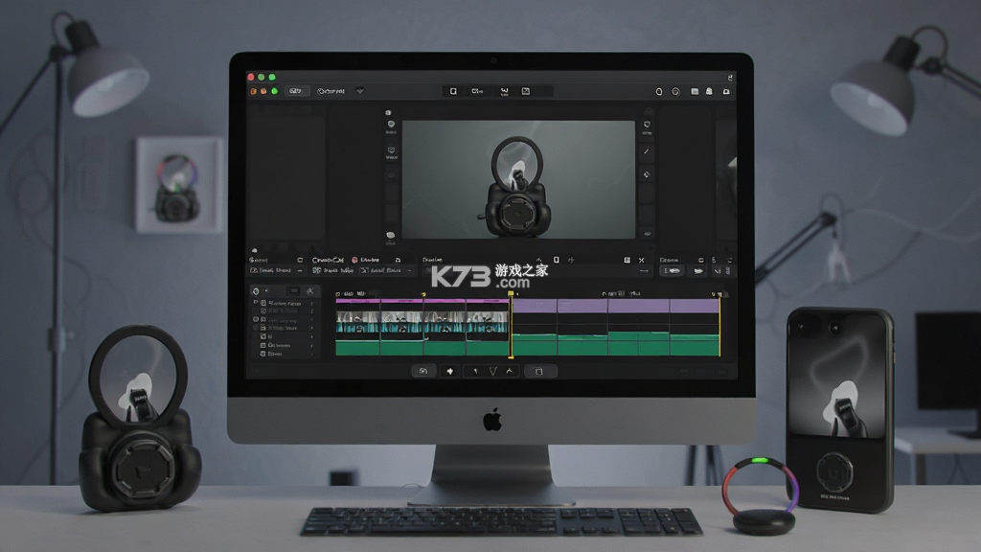The height and width of the screenshot is (552, 981).
Task: Click the puzzle-piece icon in the bottom toolbar
Action: (450, 371)
